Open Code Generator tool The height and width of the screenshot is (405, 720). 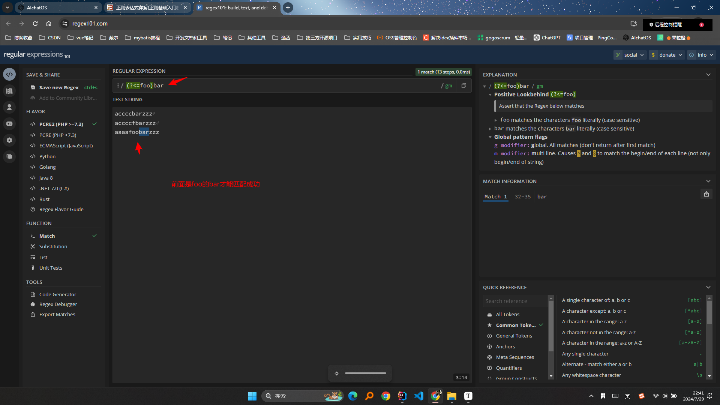point(57,294)
